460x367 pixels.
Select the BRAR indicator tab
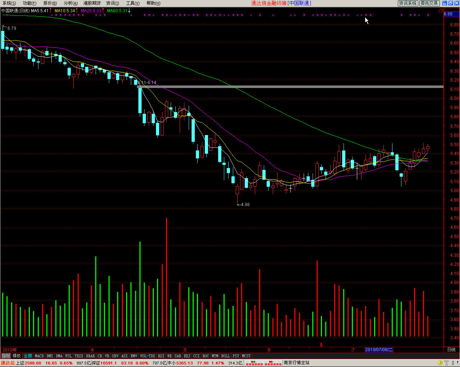91,356
